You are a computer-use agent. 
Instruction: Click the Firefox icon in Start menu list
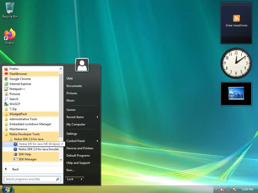(6, 69)
